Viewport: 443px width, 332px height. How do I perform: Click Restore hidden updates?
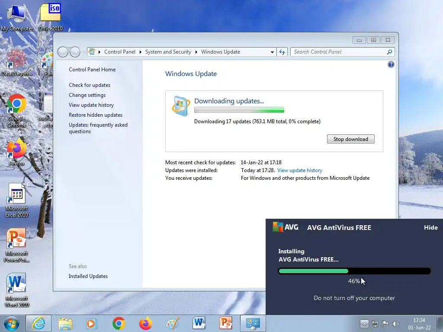point(96,115)
